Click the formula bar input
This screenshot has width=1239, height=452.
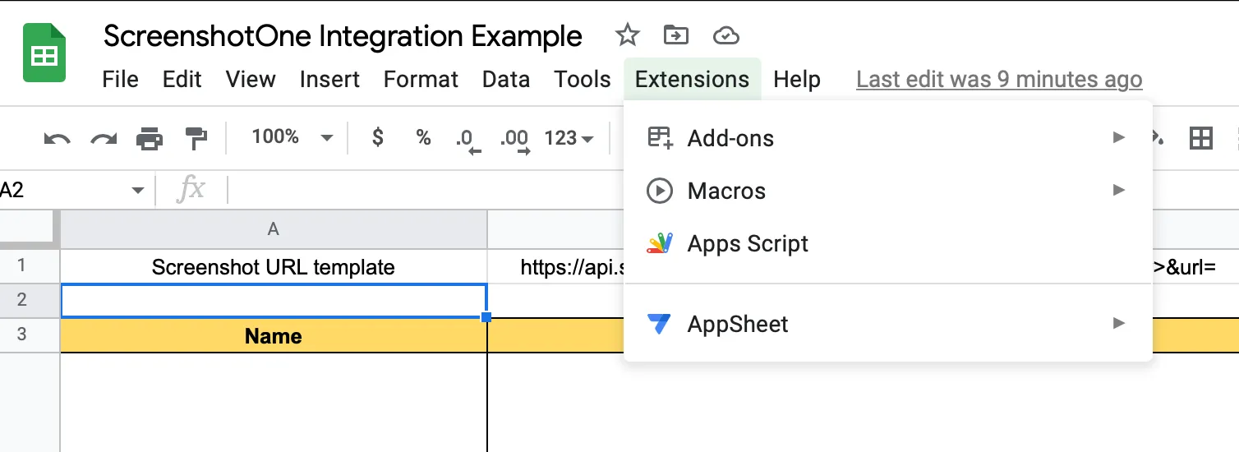[733, 191]
